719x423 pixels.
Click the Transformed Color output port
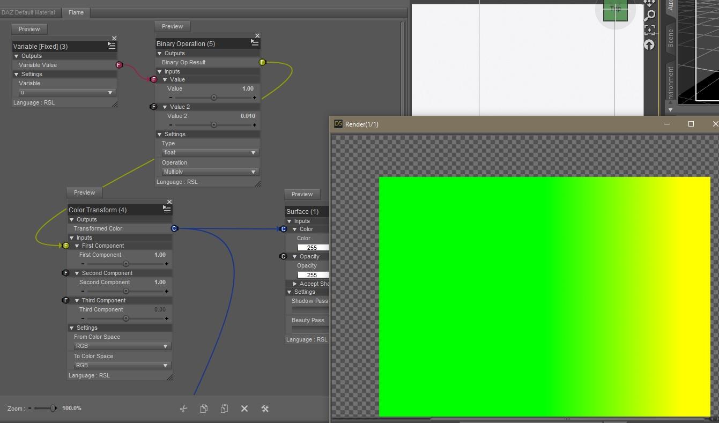click(x=174, y=228)
